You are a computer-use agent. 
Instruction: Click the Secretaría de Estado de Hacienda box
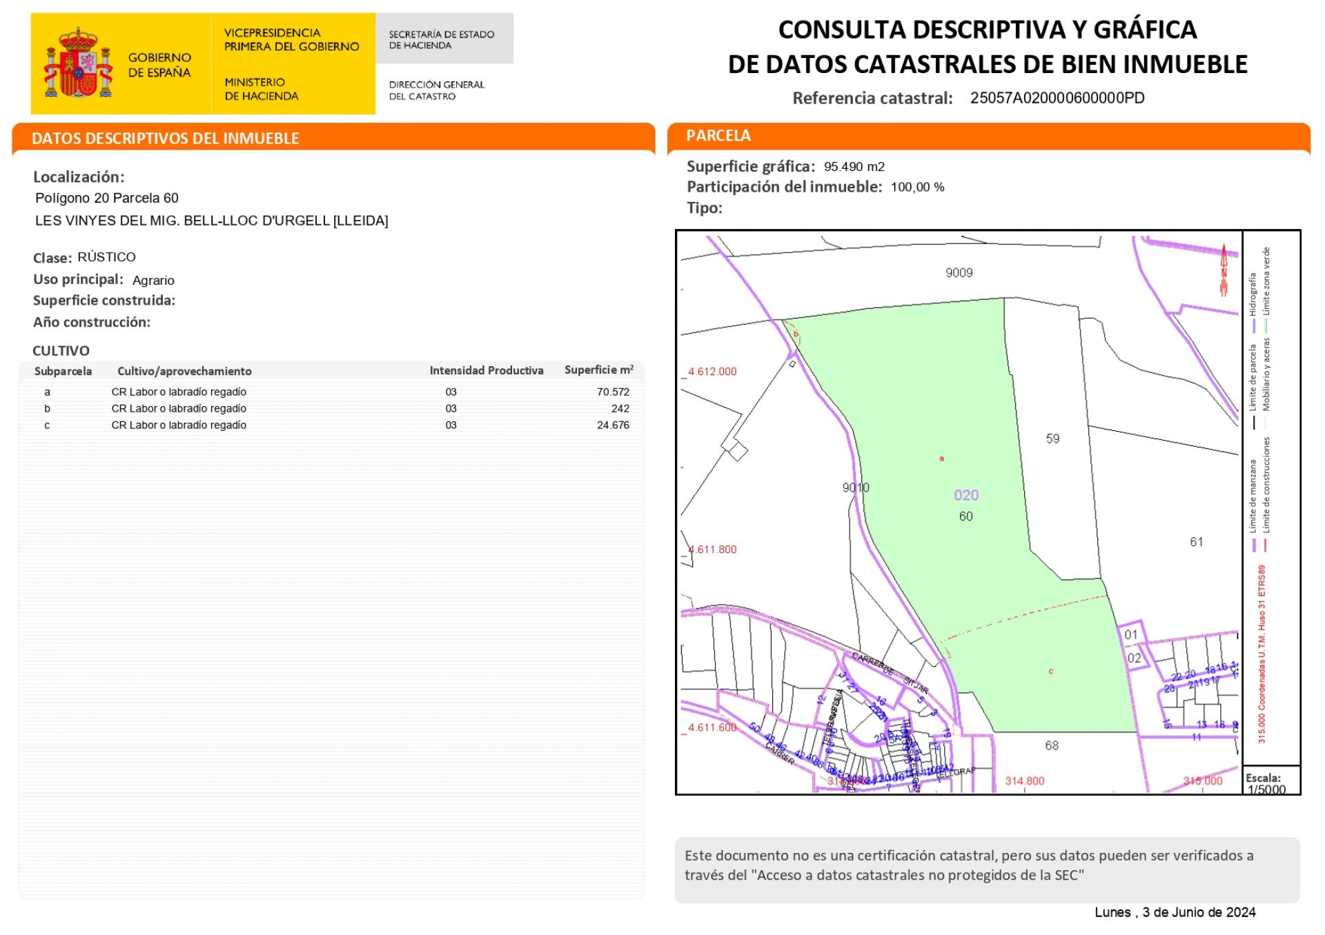pos(443,39)
